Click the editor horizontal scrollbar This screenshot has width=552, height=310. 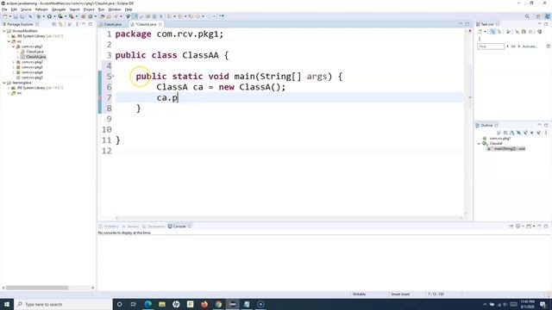(x=289, y=218)
